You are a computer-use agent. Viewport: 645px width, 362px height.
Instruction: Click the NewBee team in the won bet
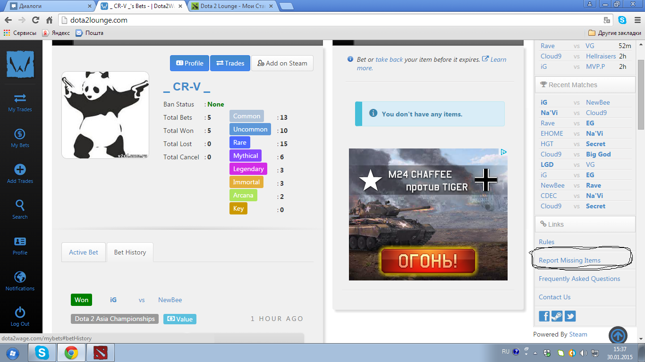[x=170, y=300]
